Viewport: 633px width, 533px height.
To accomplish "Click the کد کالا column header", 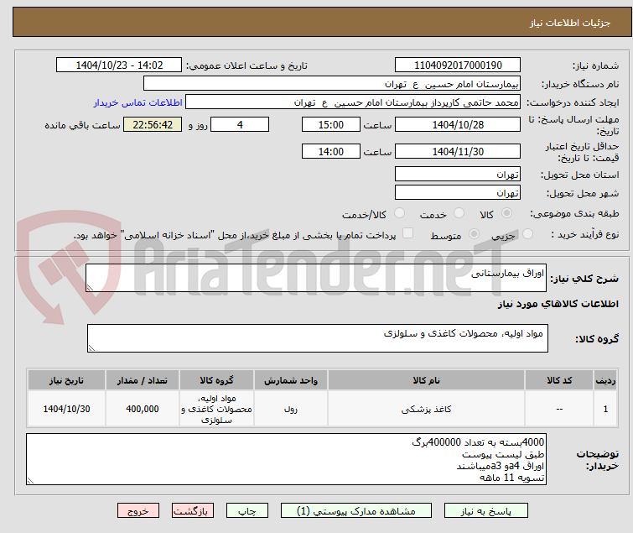I will click(559, 380).
